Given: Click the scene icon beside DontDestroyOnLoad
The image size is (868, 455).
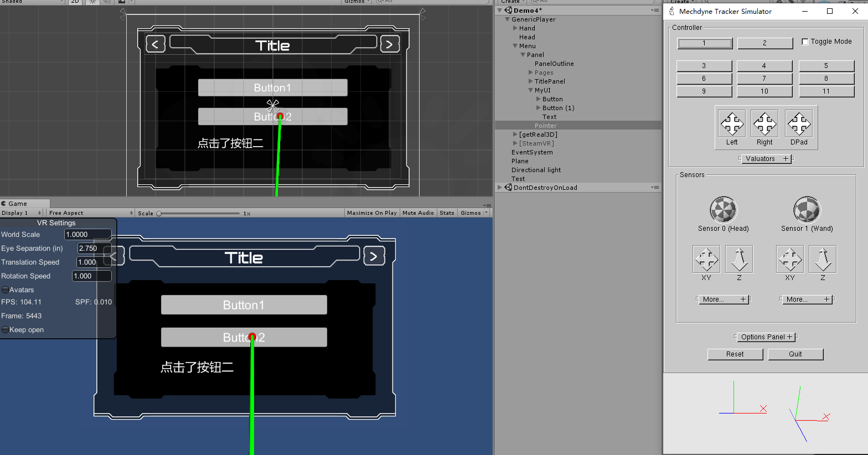Looking at the screenshot, I should 508,188.
